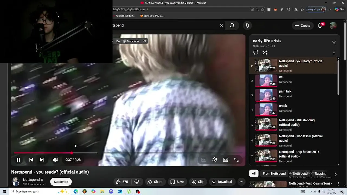Open YouTube notifications bell
Image resolution: width=347 pixels, height=195 pixels.
click(x=320, y=25)
